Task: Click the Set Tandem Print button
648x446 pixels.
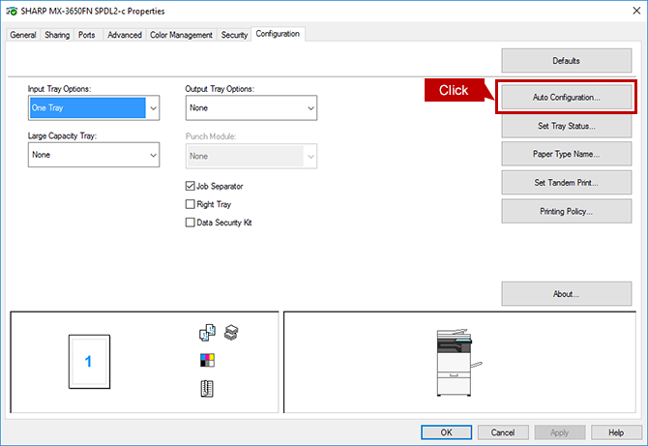Action: click(567, 182)
